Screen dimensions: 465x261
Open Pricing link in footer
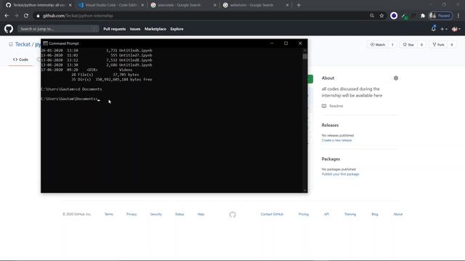[304, 215]
